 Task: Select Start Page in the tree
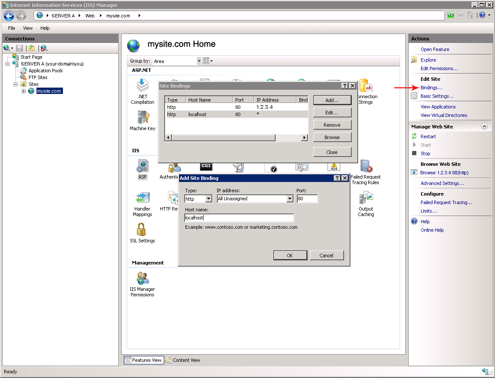point(31,57)
